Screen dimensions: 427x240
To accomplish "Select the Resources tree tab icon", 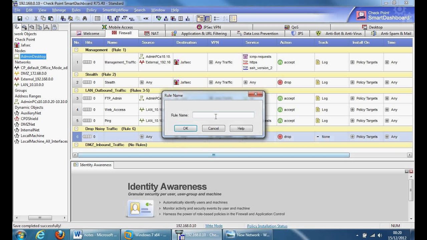I will tap(32, 27).
